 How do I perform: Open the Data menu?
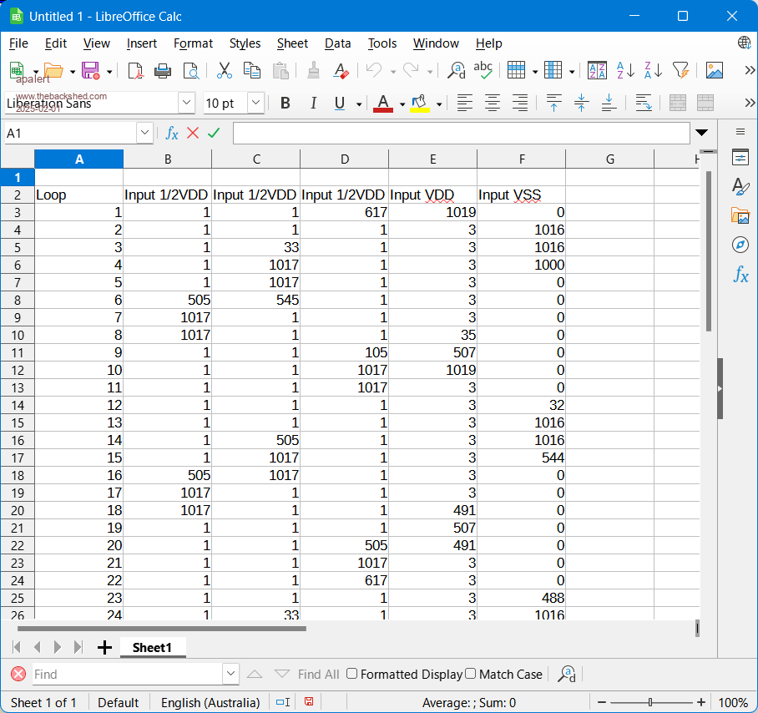pyautogui.click(x=337, y=43)
